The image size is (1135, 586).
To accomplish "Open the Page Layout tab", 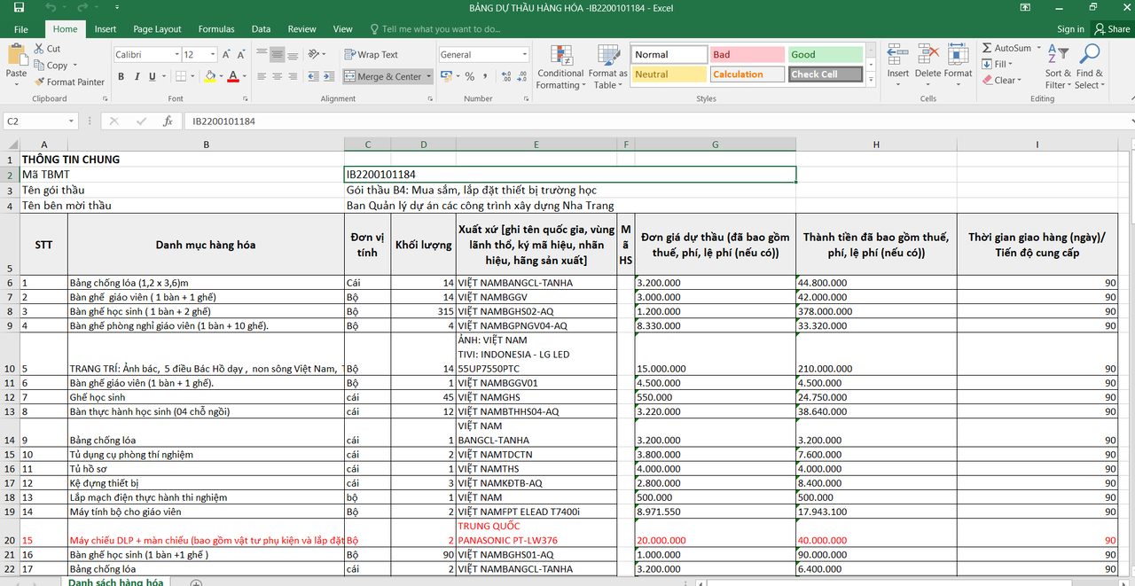I will point(157,29).
